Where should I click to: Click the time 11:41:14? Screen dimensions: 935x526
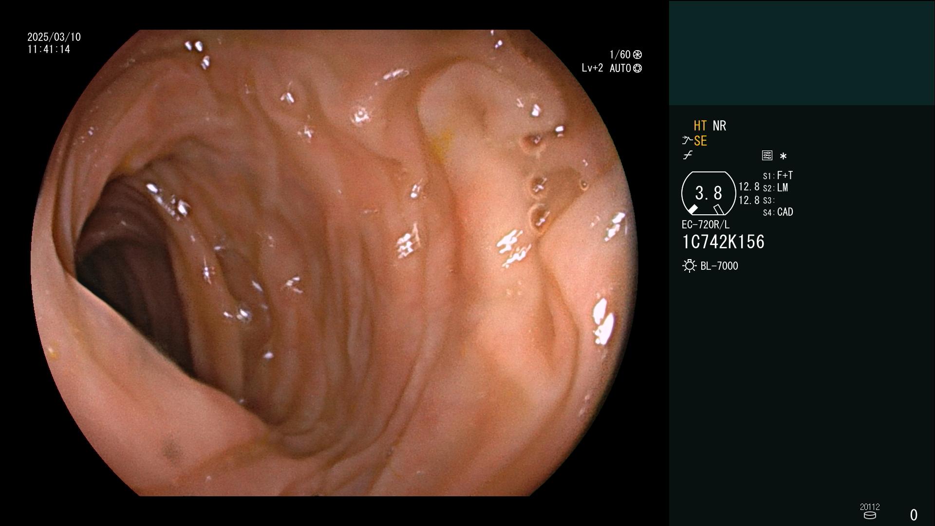(49, 49)
